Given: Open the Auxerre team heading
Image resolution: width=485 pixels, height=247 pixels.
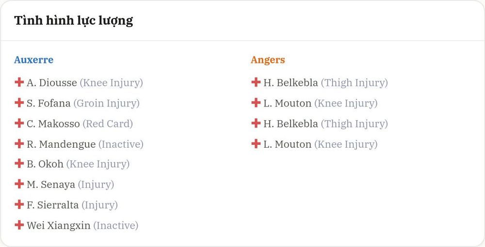Looking at the screenshot, I should pyautogui.click(x=34, y=60).
